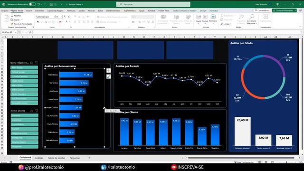Click the Comentários button

click(262, 10)
